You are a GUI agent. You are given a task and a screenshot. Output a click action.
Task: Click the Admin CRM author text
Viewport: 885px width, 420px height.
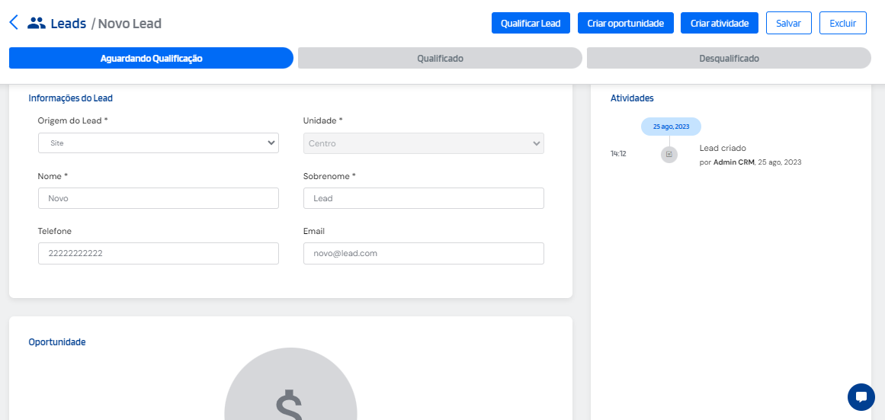[x=734, y=162]
